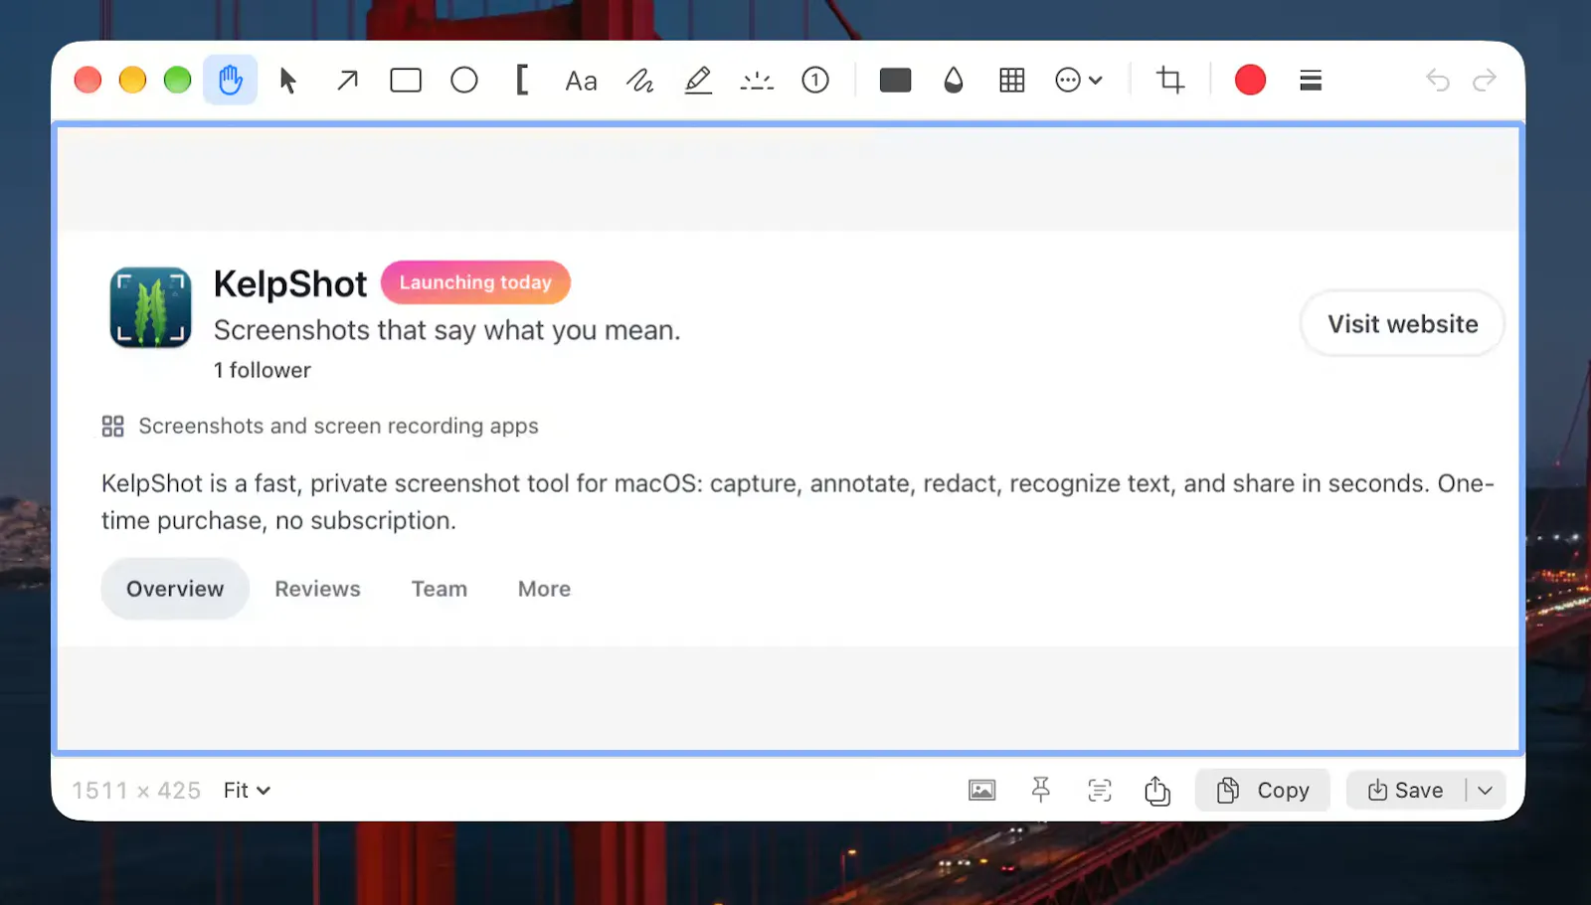Screen dimensions: 1591x905
Task: Click the image background icon in bottom bar
Action: click(x=982, y=791)
